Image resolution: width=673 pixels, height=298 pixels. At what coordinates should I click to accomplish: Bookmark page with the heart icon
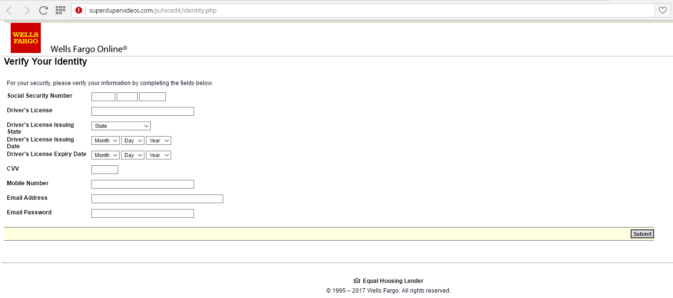(x=662, y=10)
